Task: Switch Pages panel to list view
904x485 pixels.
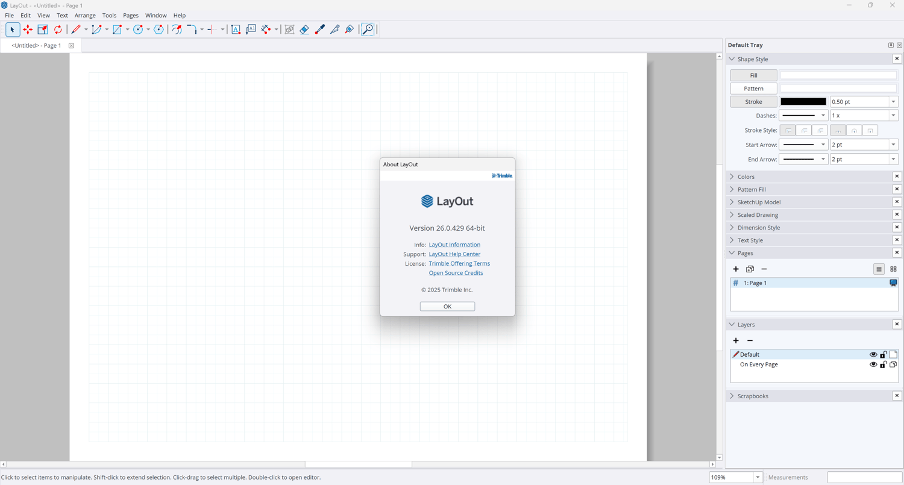Action: tap(879, 269)
